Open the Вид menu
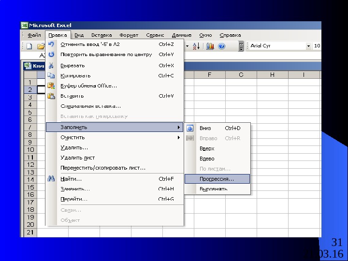 point(79,35)
